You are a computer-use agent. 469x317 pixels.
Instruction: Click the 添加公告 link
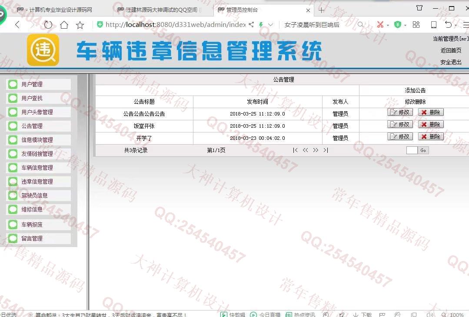tap(415, 90)
